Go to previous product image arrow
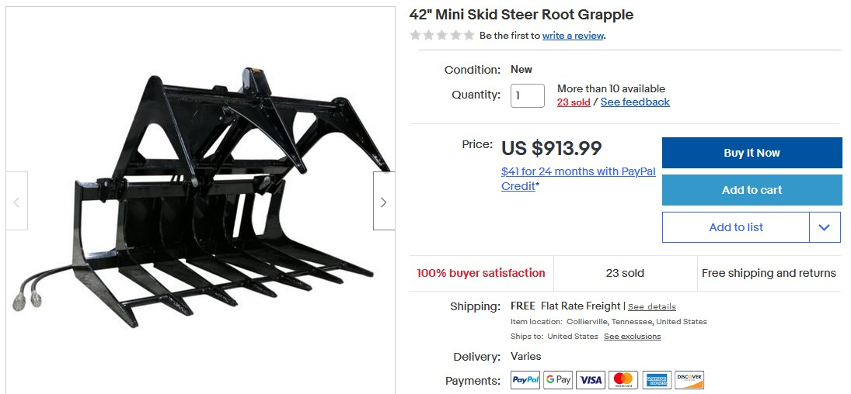The width and height of the screenshot is (851, 394). [x=16, y=202]
